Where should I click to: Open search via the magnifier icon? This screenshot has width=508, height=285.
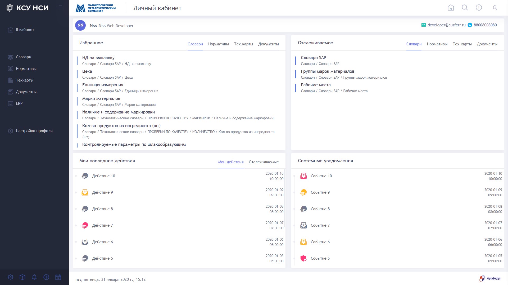click(x=465, y=8)
